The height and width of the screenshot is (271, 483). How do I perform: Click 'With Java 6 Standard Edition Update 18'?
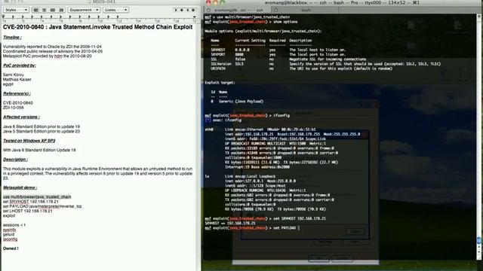point(39,150)
